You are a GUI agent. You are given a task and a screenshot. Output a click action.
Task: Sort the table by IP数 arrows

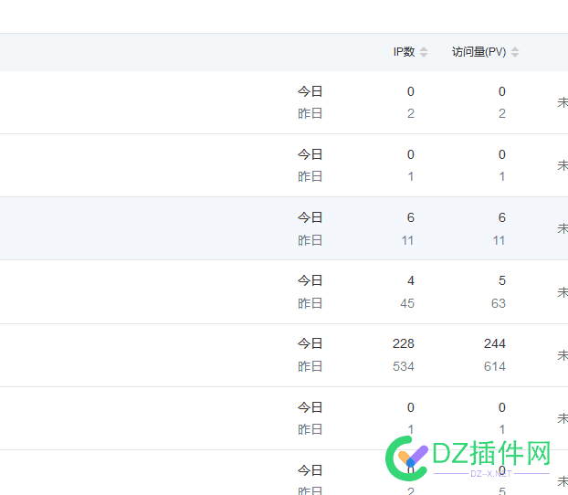pos(424,52)
